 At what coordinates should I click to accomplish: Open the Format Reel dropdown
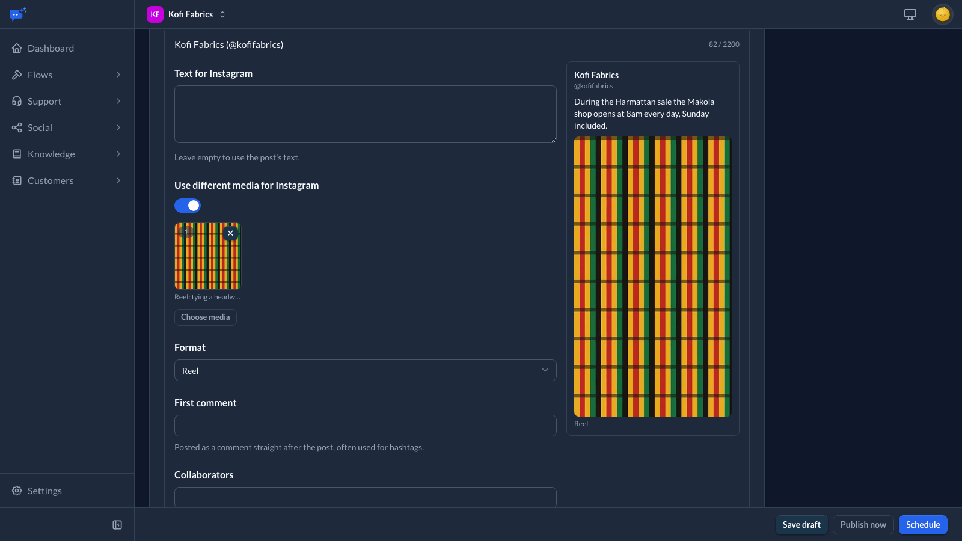[x=366, y=370]
